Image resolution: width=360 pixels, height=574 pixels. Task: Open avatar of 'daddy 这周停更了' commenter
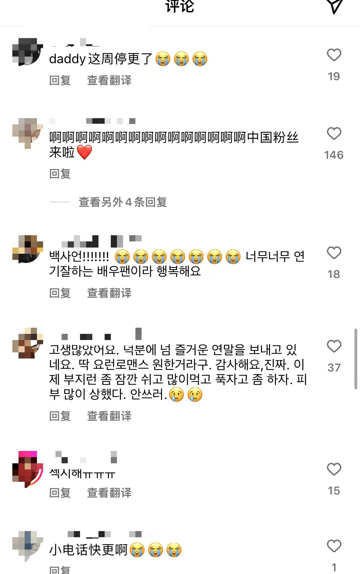click(x=28, y=52)
